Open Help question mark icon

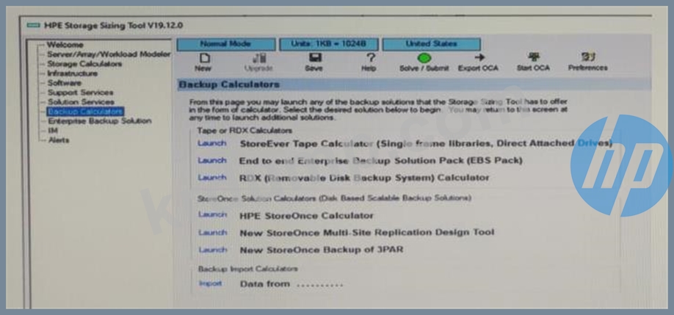369,57
